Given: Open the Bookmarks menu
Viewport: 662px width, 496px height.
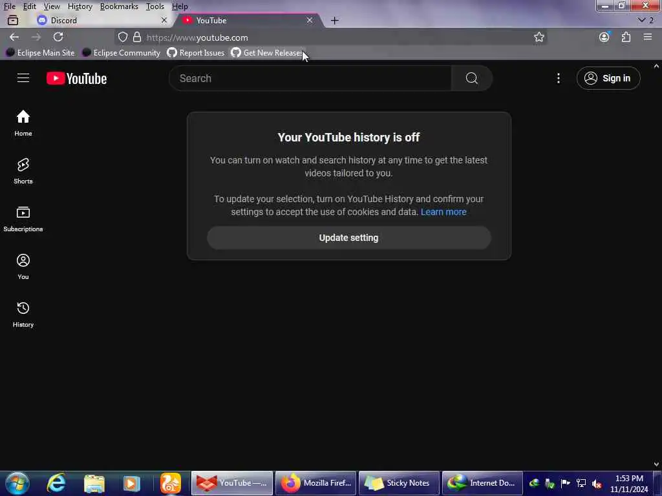Looking at the screenshot, I should coord(119,6).
